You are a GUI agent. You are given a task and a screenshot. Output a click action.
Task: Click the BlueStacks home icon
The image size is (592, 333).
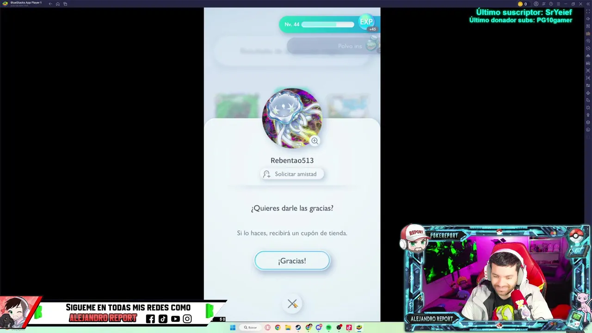58,4
